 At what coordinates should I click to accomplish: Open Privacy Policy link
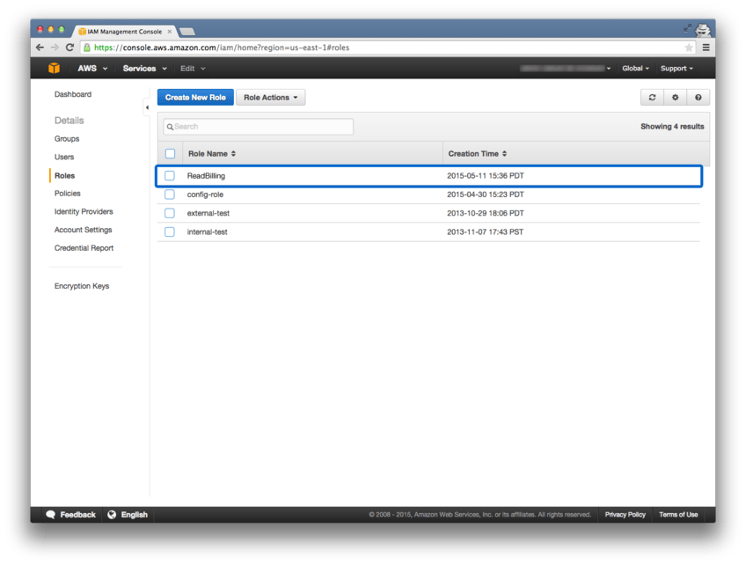click(x=625, y=515)
